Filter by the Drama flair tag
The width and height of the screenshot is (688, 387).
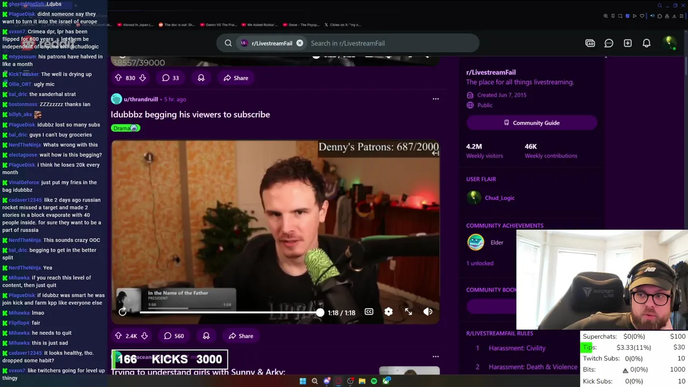coord(126,128)
